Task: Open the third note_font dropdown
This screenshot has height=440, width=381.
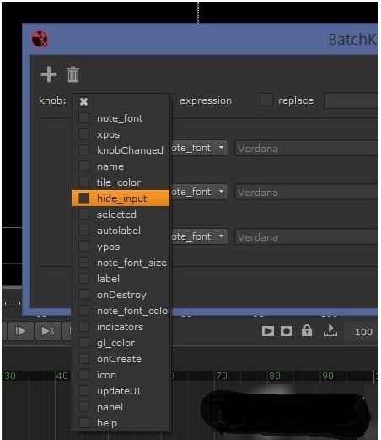Action: [x=199, y=236]
